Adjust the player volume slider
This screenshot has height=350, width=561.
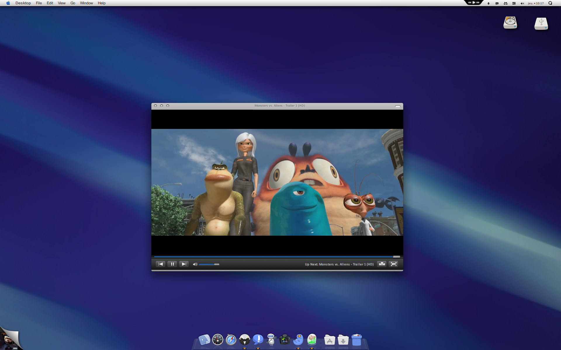pos(209,264)
